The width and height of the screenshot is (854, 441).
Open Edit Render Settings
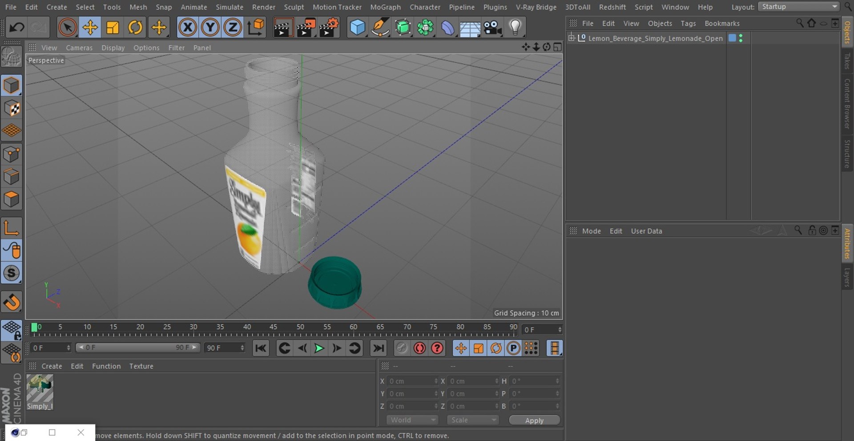[x=330, y=28]
